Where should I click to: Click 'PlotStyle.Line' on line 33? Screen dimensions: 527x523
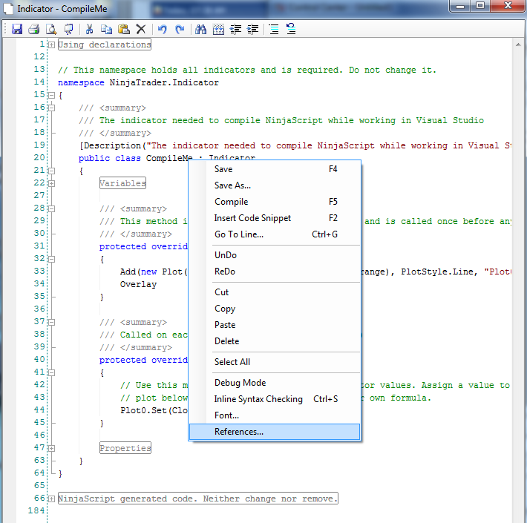point(437,272)
